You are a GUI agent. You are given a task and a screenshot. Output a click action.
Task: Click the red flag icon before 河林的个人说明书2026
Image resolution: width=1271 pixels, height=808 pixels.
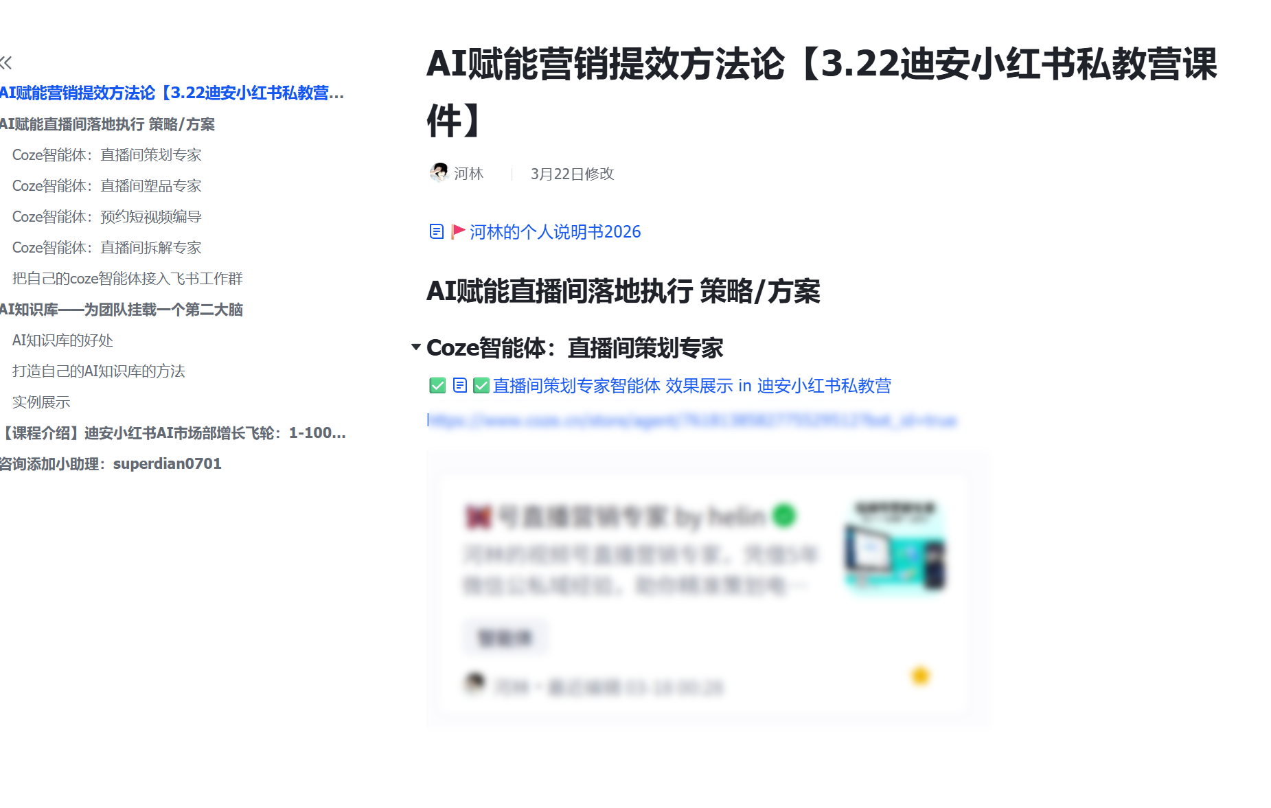pos(458,231)
